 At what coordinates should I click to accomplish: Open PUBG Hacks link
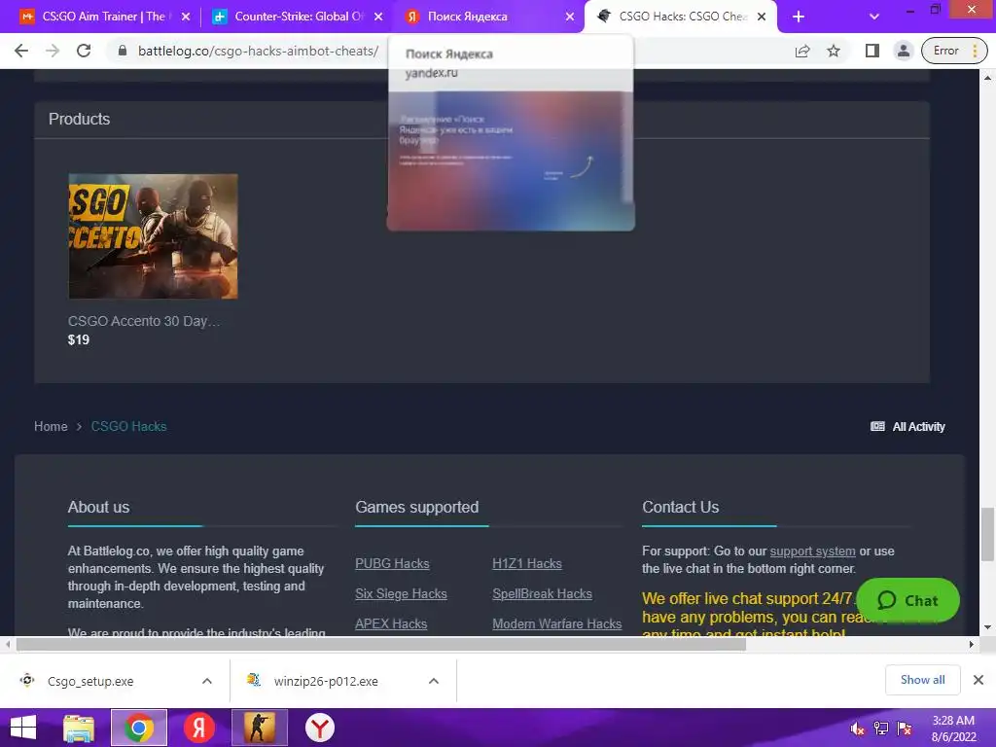click(392, 563)
